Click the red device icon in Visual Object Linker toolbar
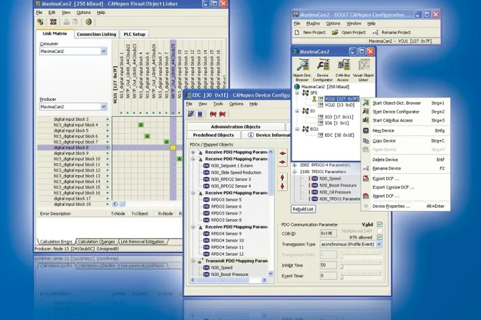 point(54,22)
